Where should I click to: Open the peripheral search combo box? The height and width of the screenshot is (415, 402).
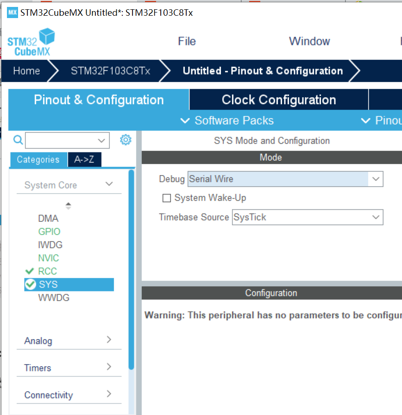(67, 140)
